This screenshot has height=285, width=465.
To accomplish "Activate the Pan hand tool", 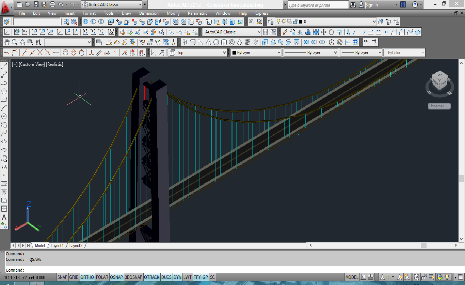I will (7, 42).
